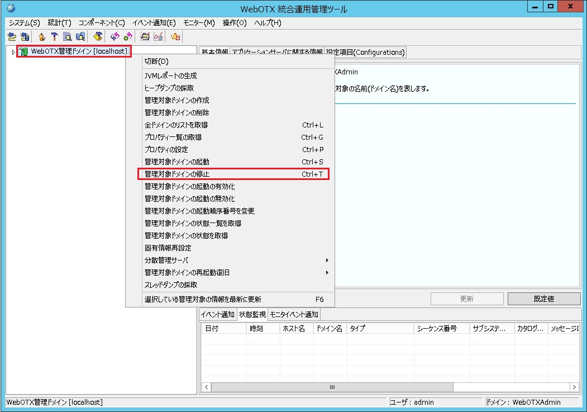Click the 既定値 button
Screen dimensions: 587x412
[543, 299]
